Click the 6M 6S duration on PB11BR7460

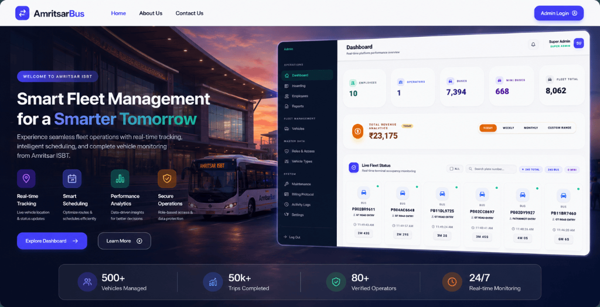(564, 239)
